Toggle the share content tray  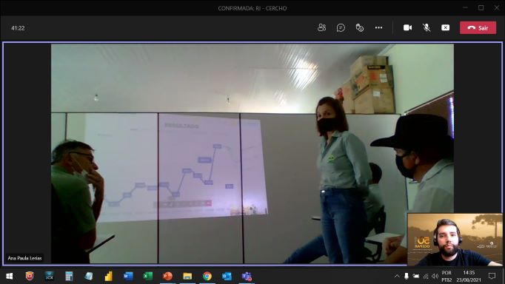point(446,27)
